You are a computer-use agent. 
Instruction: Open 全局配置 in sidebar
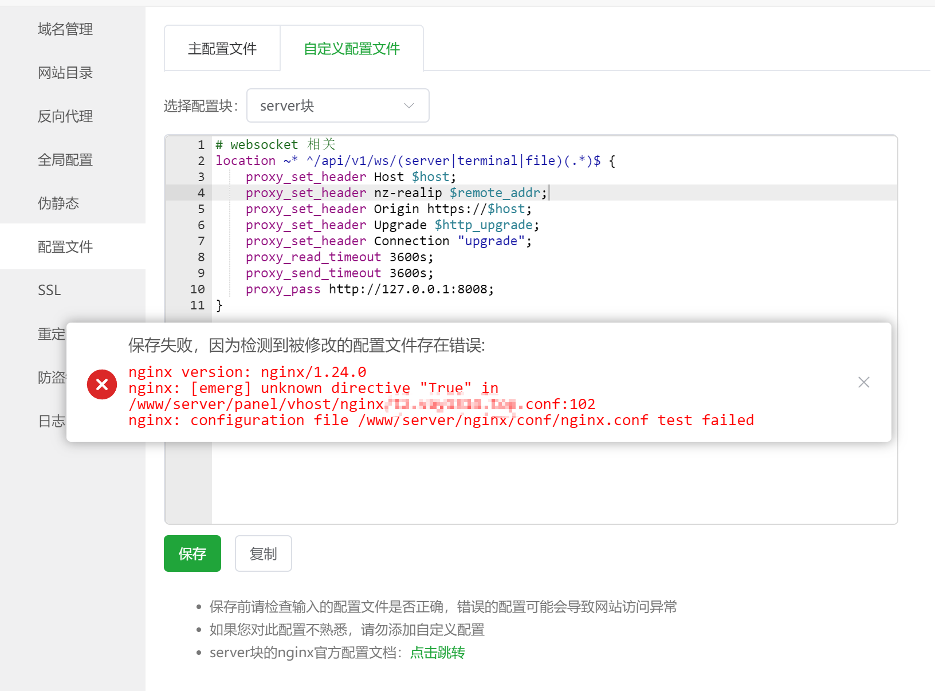tap(65, 160)
